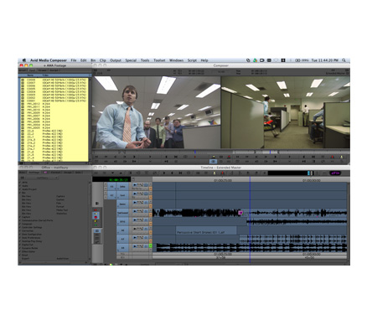Viewport: 367px width, 315px height.
Task: Switch the AMA Footage bin to Script view
Action: click(54, 70)
